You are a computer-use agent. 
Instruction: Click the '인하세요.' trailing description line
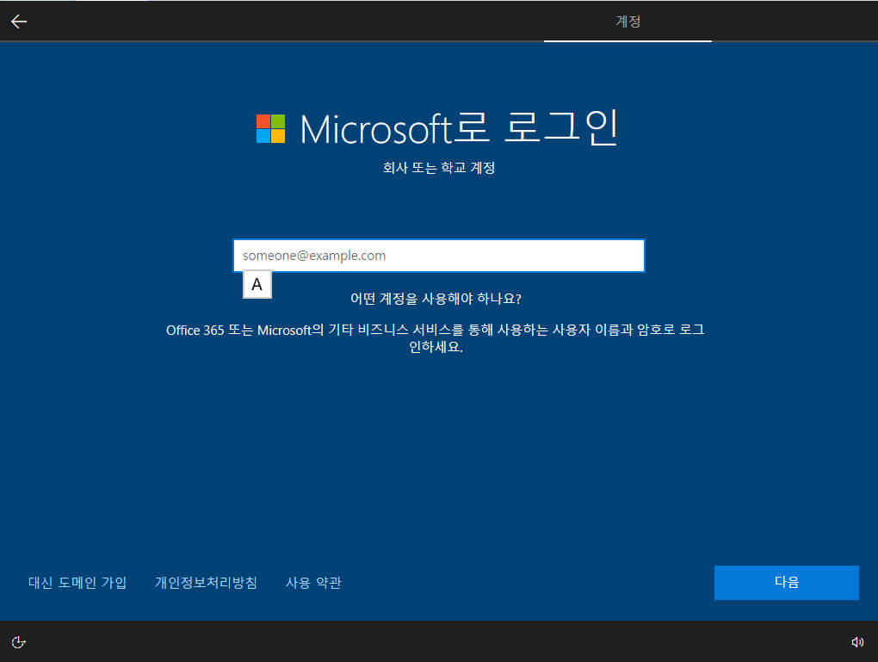(436, 347)
